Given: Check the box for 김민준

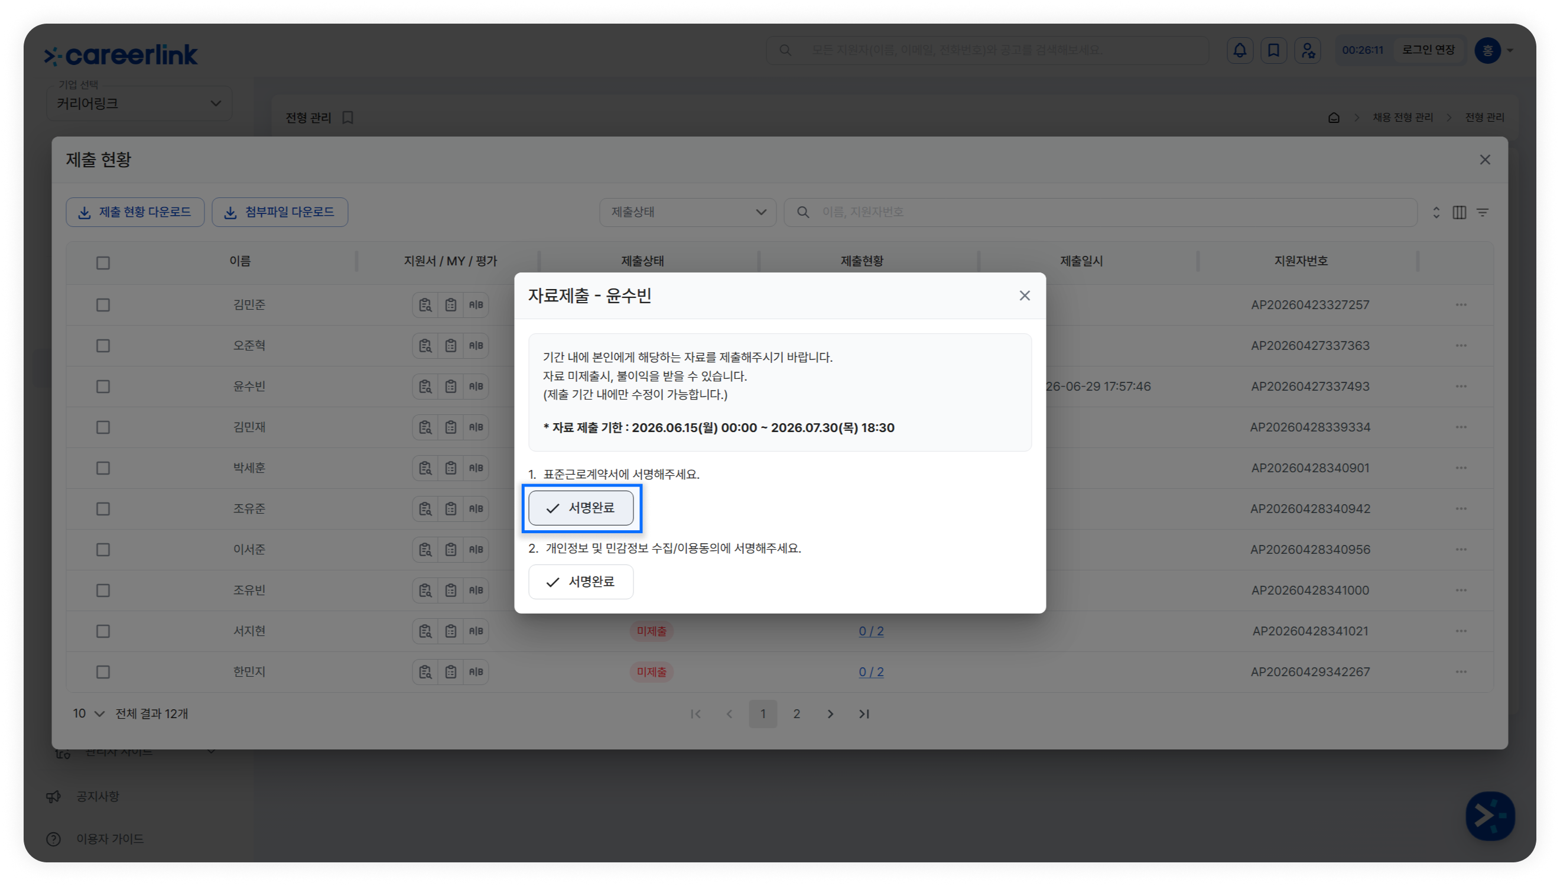Looking at the screenshot, I should 103,305.
